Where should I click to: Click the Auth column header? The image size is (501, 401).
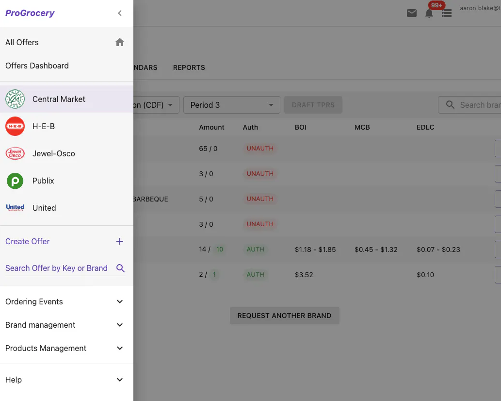pos(250,127)
